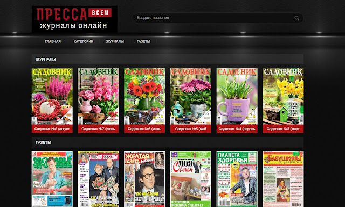Focus the Введите название search field
This screenshot has width=345, height=207.
tap(217, 18)
